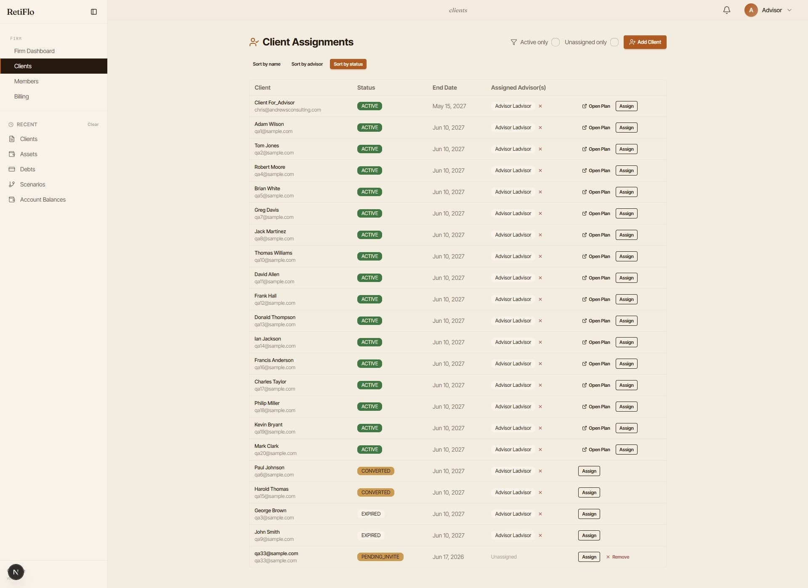Screen dimensions: 808x588
Task: Expand the Advisor account dropdown chevron
Action: coord(789,10)
